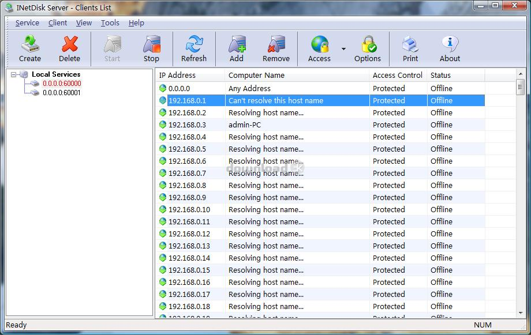Sort by the IP Address column header
531x335 pixels.
pos(190,75)
